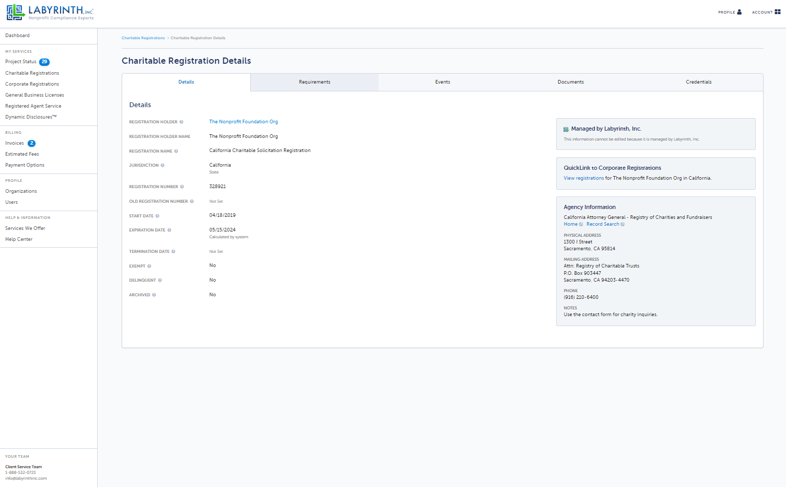
Task: Open The Nonprofit Foundation Org link
Action: [243, 122]
